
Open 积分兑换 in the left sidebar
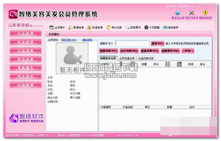(x=26, y=59)
